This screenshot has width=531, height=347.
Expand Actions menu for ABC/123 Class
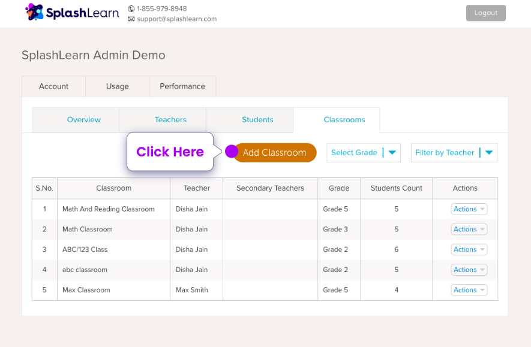[469, 249]
